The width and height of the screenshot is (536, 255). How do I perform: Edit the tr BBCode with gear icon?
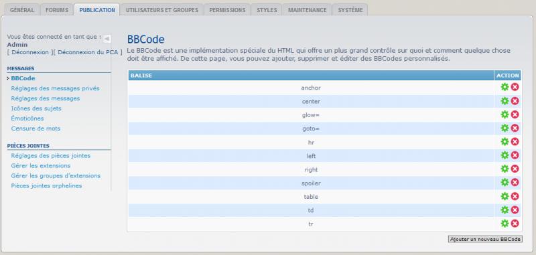click(x=505, y=224)
